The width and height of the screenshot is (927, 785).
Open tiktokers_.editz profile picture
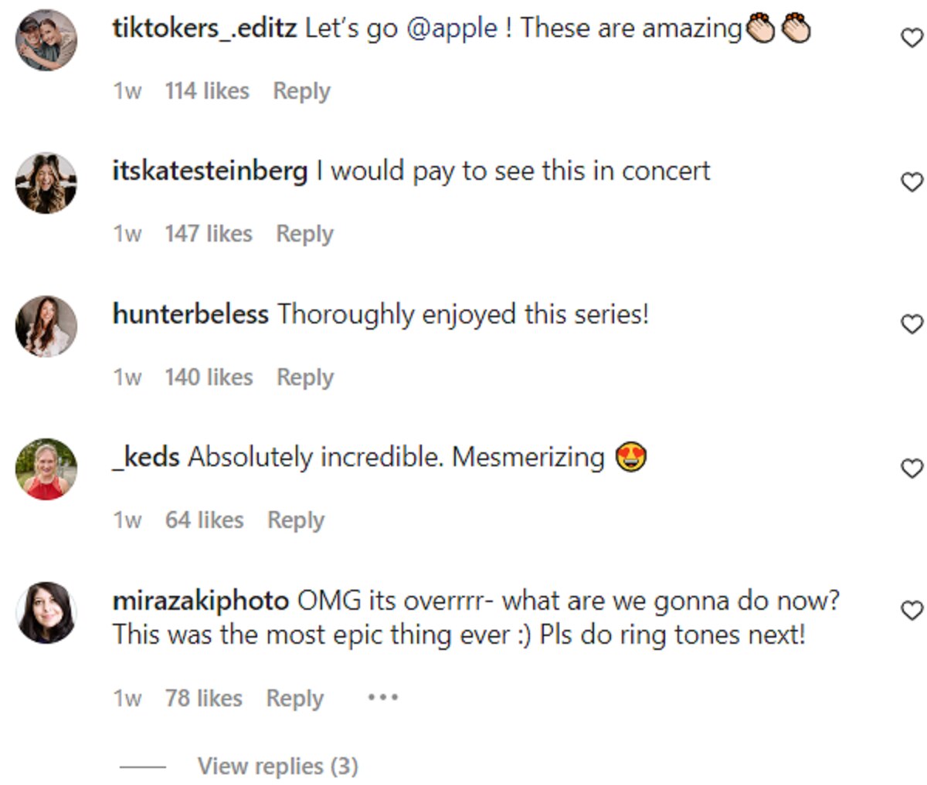[46, 40]
